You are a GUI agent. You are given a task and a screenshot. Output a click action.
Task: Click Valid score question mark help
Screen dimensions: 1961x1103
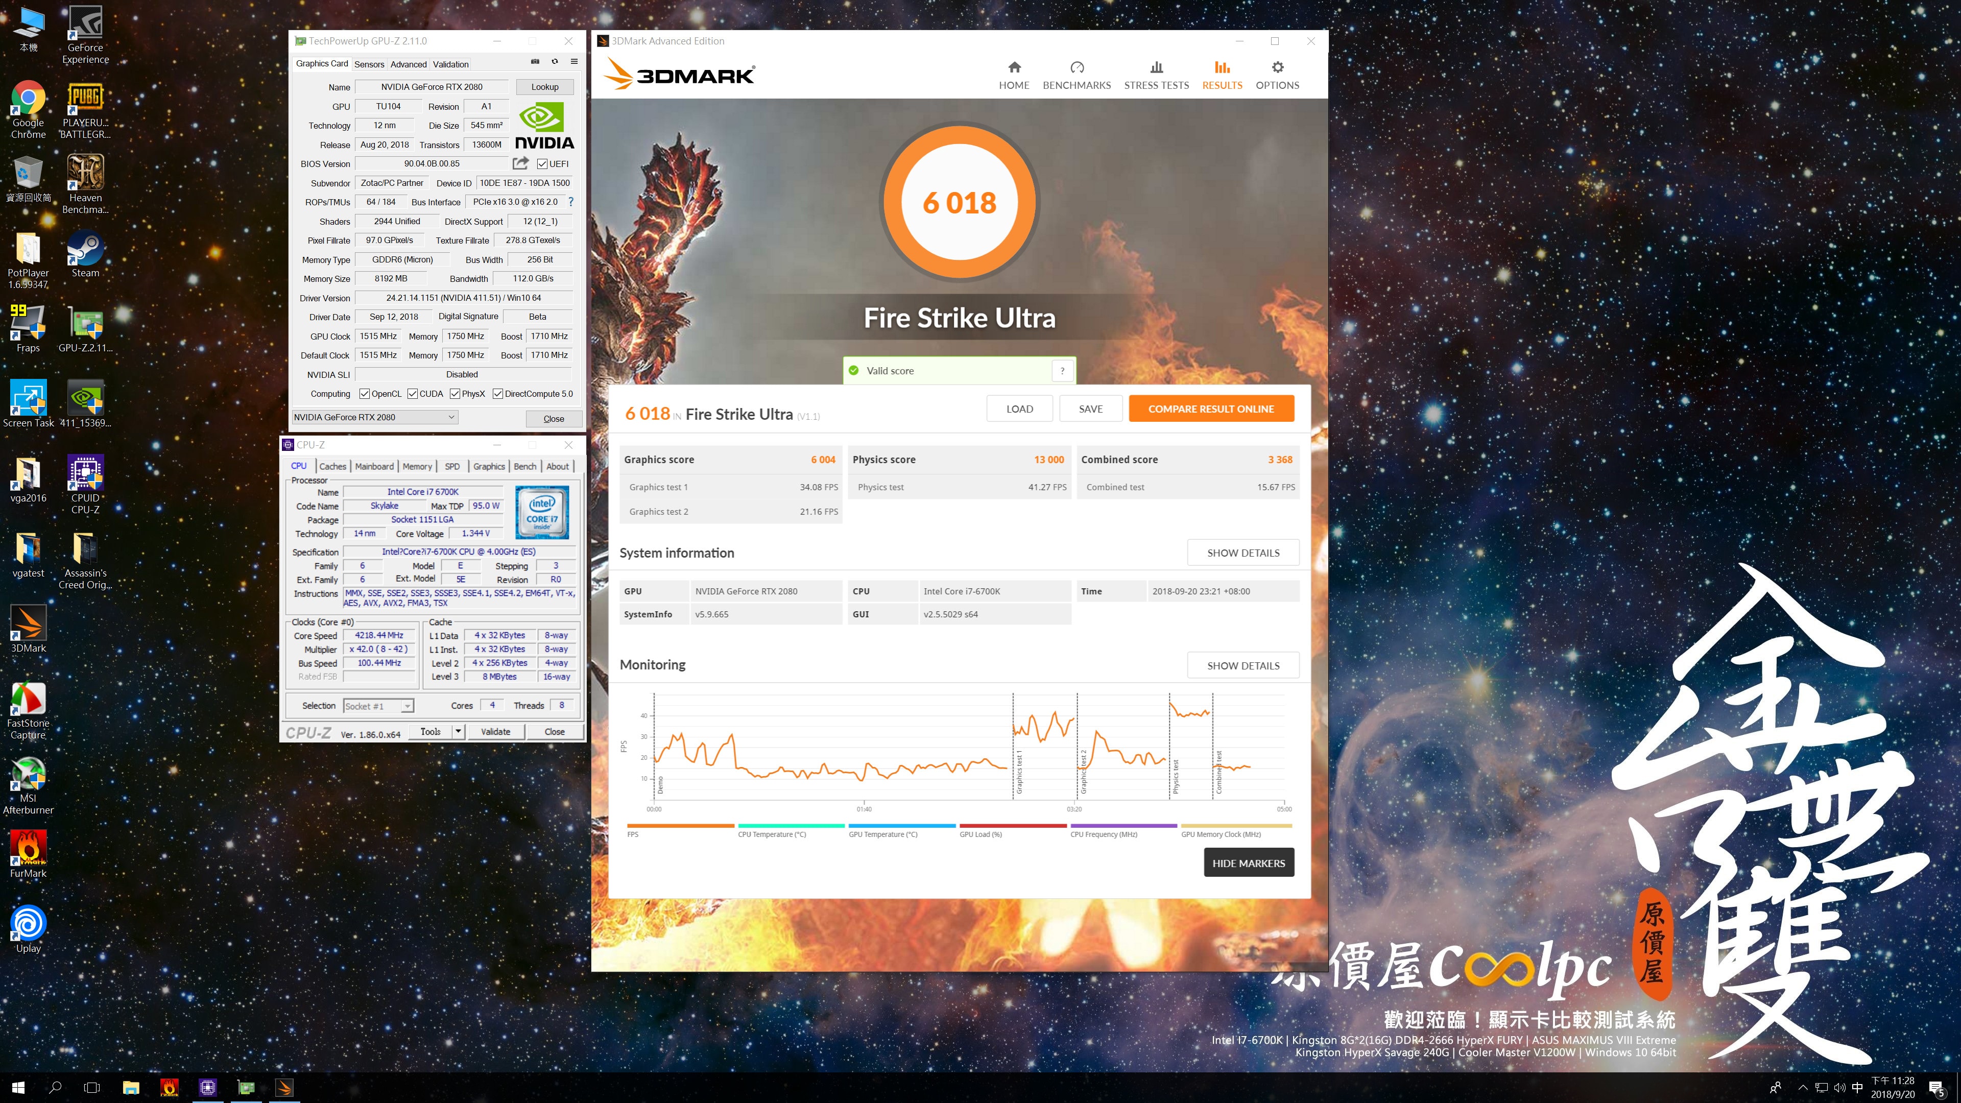coord(1062,371)
